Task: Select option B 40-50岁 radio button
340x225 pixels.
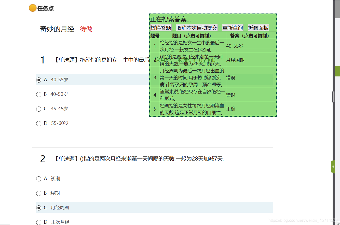Action: (39, 95)
